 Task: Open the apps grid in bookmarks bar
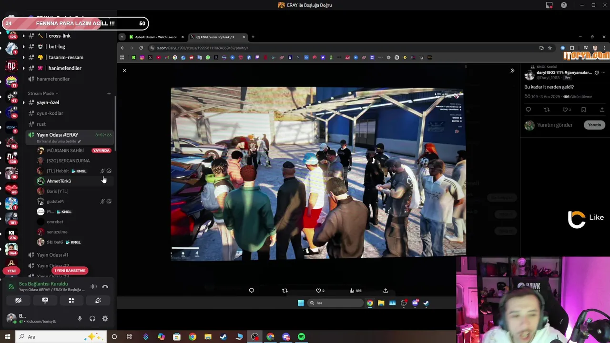[x=122, y=58]
